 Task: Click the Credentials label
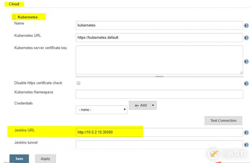click(x=23, y=103)
